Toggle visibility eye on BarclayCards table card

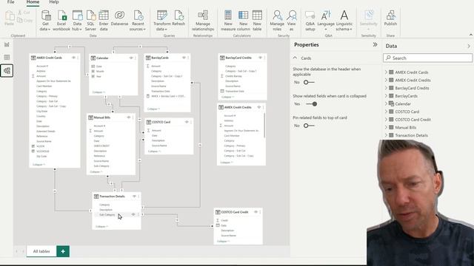(x=184, y=58)
